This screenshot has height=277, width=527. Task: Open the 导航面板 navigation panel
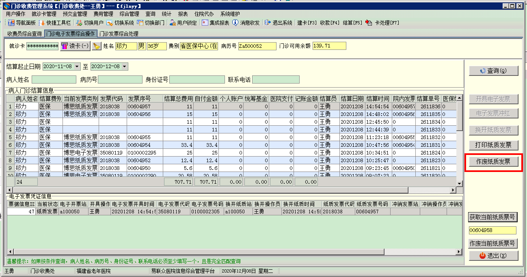22,23
